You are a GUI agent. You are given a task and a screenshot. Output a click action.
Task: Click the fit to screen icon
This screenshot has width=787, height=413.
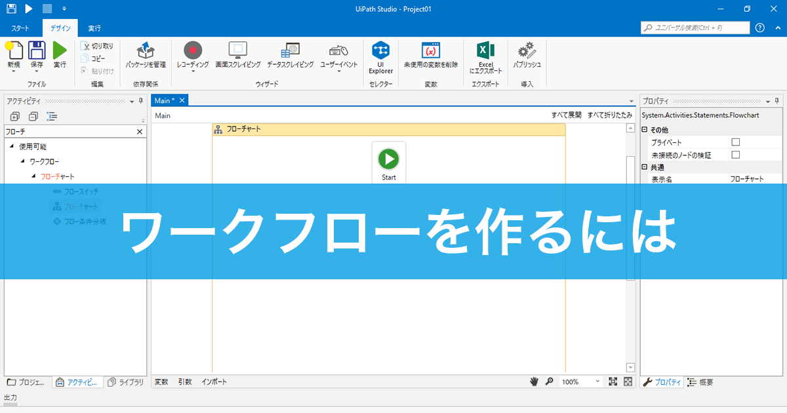coord(613,382)
